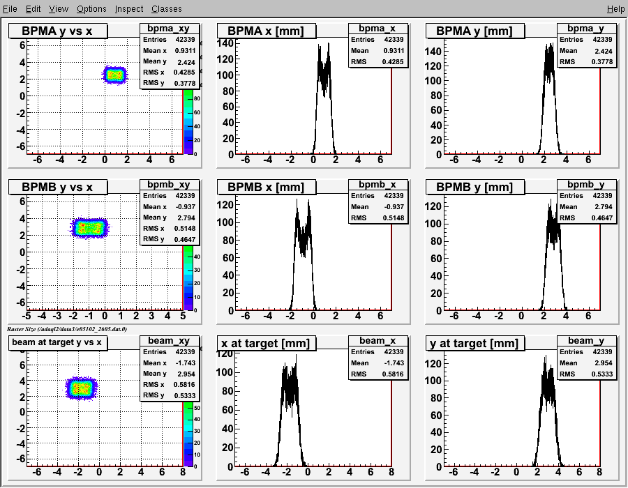Click the beam_xy statistics box header
This screenshot has height=488, width=628.
pos(170,340)
